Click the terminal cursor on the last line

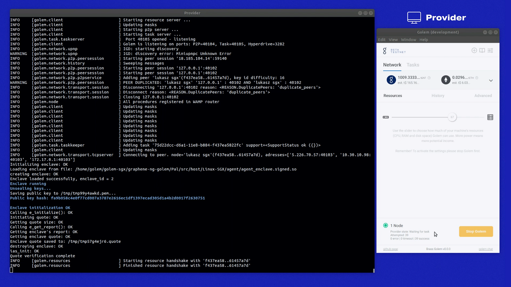click(x=11, y=270)
